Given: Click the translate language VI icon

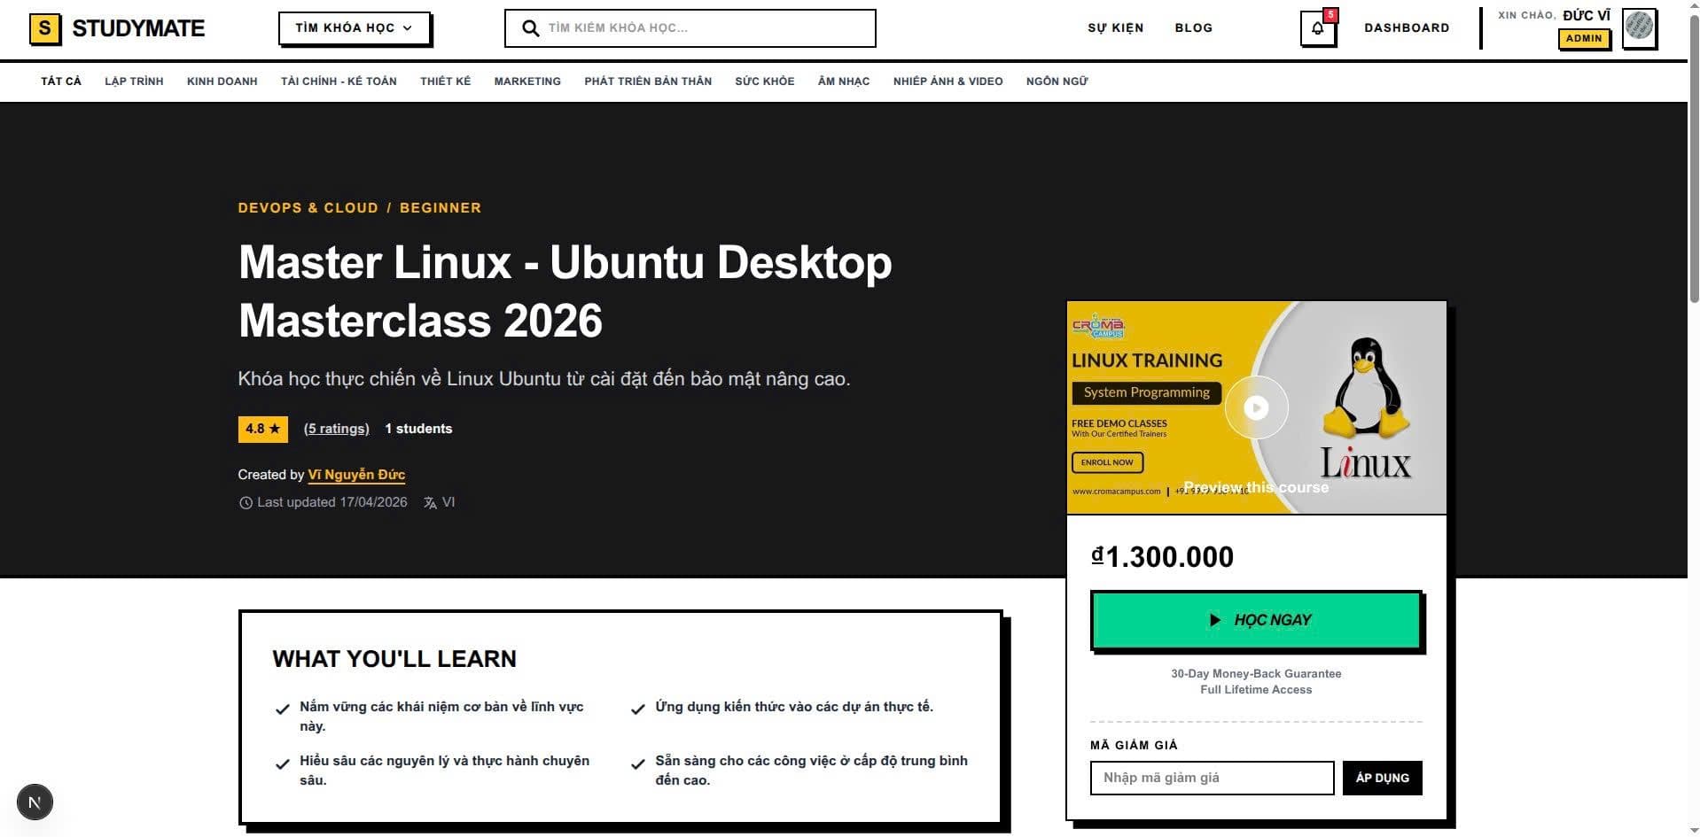Looking at the screenshot, I should (430, 502).
